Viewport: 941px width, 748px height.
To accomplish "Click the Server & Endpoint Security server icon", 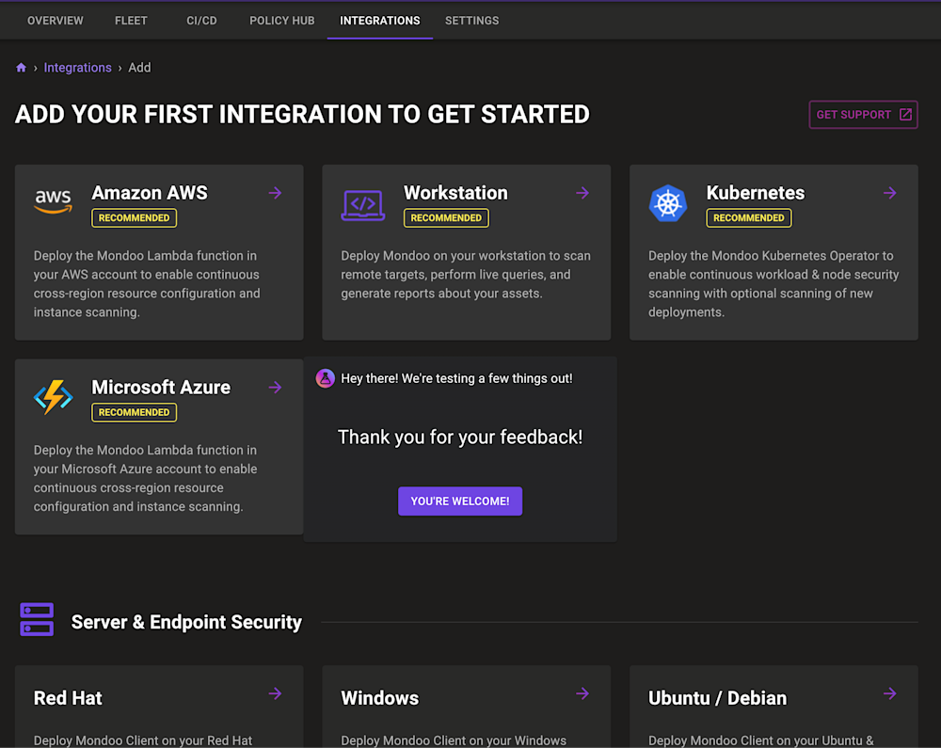I will coord(37,620).
